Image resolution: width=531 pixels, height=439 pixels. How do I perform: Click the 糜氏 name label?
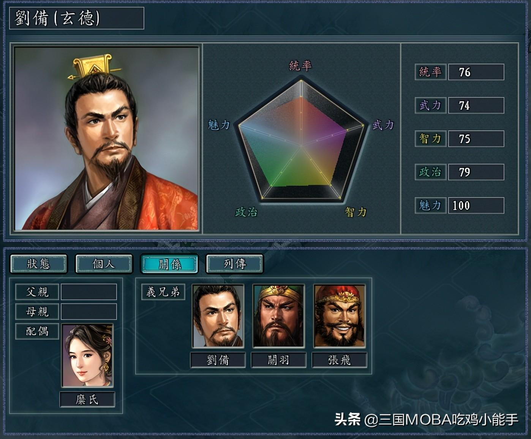(87, 400)
